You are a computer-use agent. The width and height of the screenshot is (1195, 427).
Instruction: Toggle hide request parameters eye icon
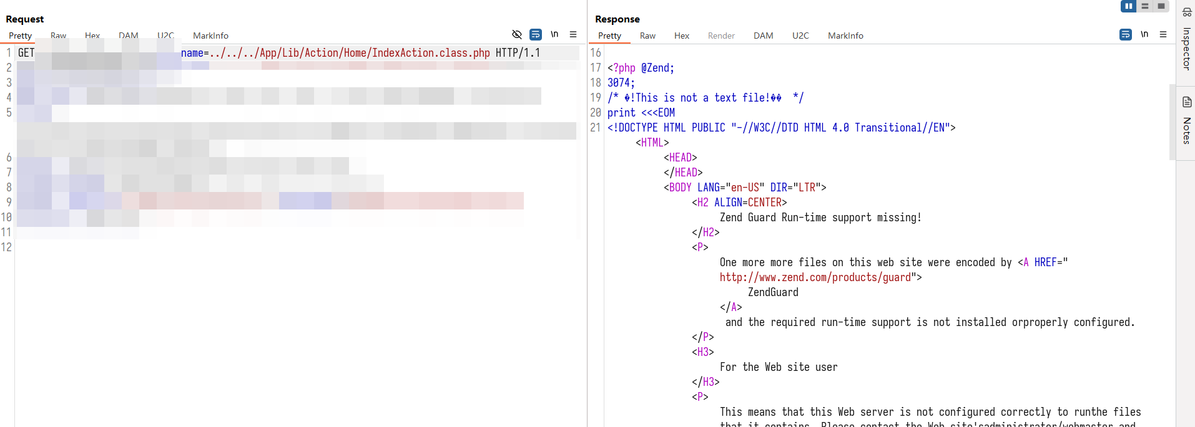click(516, 34)
